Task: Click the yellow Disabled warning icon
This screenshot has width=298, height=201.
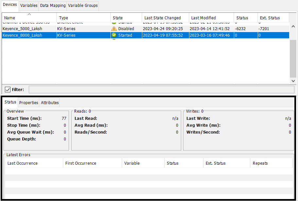Action: (114, 28)
